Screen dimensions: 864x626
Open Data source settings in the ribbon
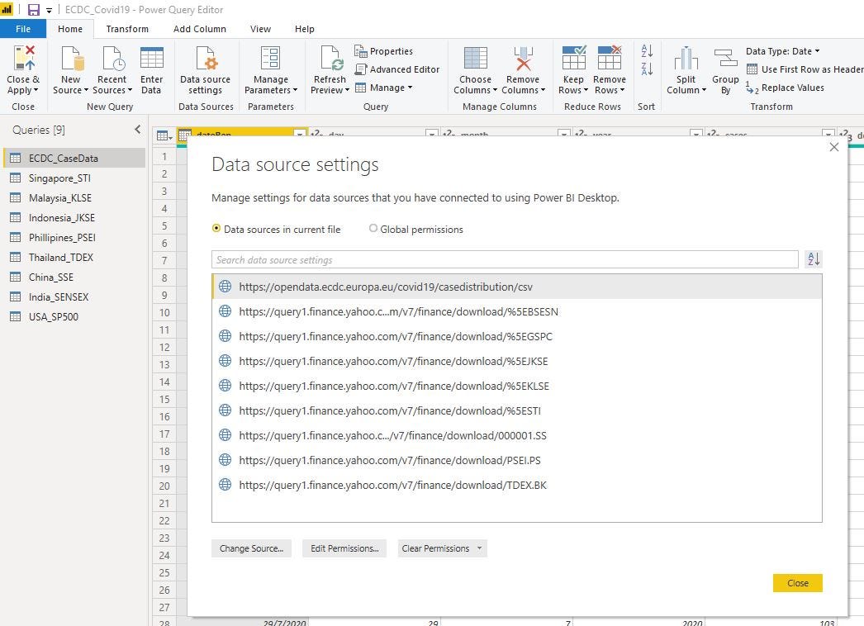pos(206,70)
